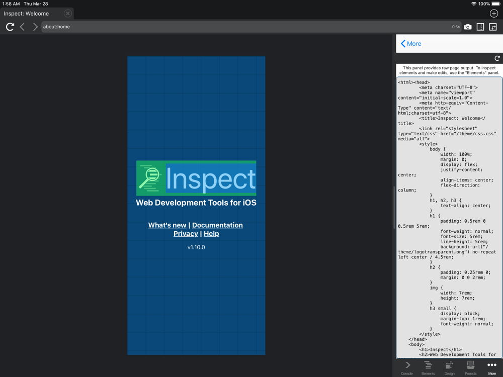Tap the 1:58 AM clock in the status bar
Viewport: 503px width, 377px height.
[x=11, y=4]
